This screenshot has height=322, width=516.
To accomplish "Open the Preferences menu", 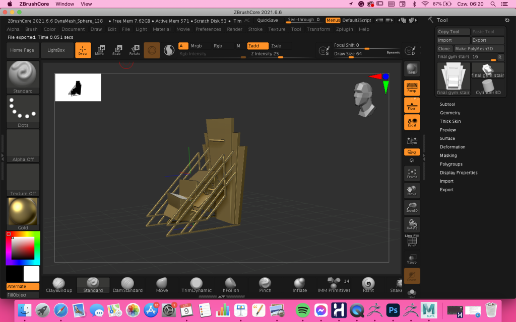I will [208, 29].
